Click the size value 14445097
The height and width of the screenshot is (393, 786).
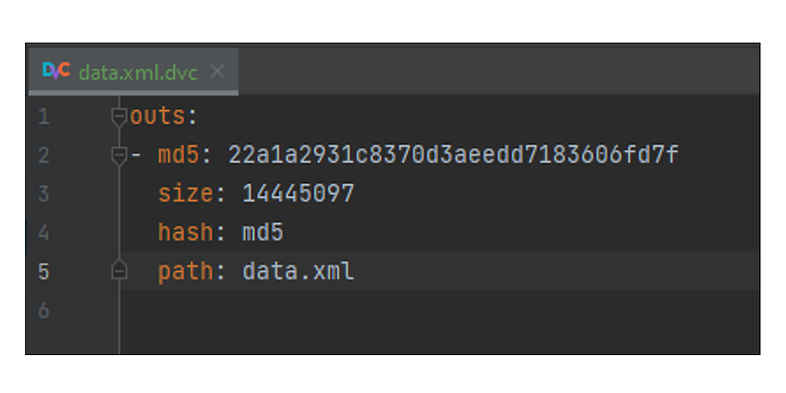pyautogui.click(x=299, y=193)
